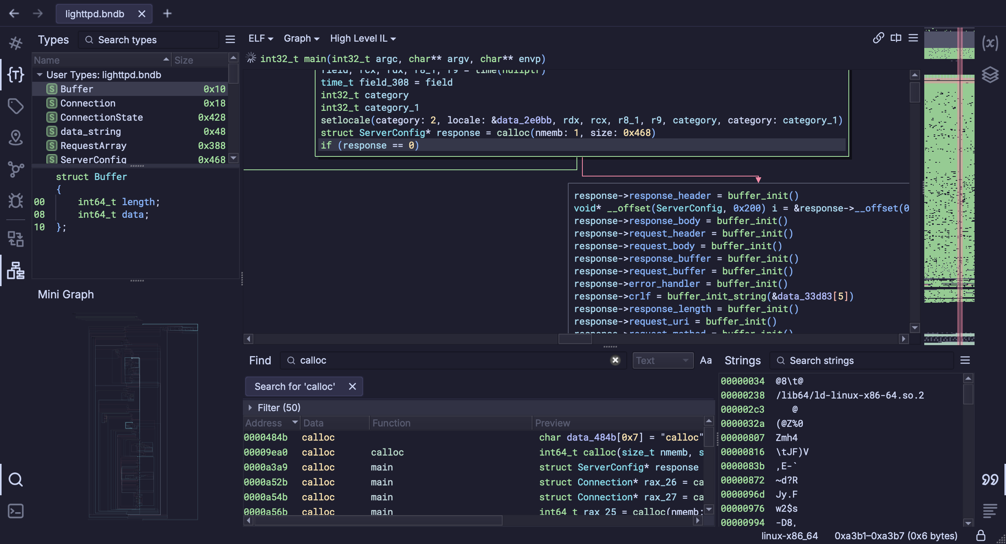Expand the Filter (50) section
This screenshot has height=544, width=1006.
click(x=250, y=408)
